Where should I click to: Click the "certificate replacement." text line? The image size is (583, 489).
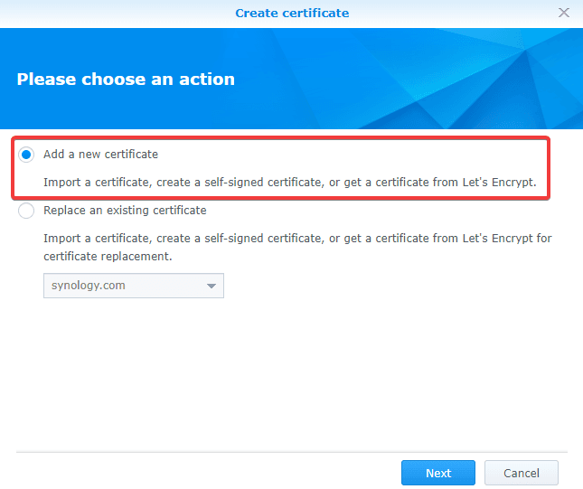(108, 256)
